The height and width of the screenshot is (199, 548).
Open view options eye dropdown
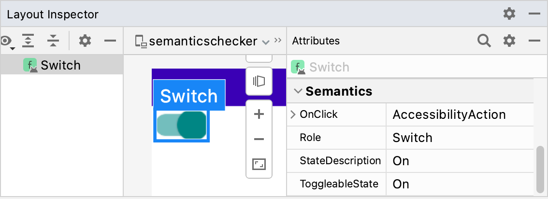[x=7, y=42]
